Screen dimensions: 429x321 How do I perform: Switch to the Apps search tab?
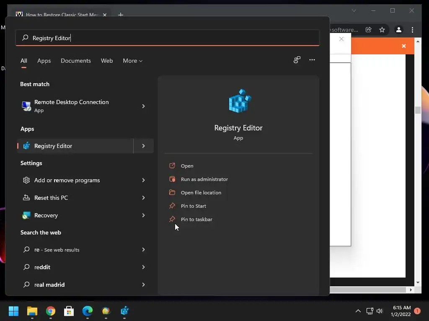(44, 61)
